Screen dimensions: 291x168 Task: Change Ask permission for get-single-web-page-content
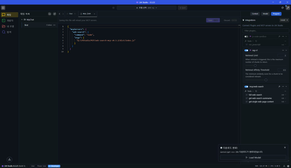(284, 102)
